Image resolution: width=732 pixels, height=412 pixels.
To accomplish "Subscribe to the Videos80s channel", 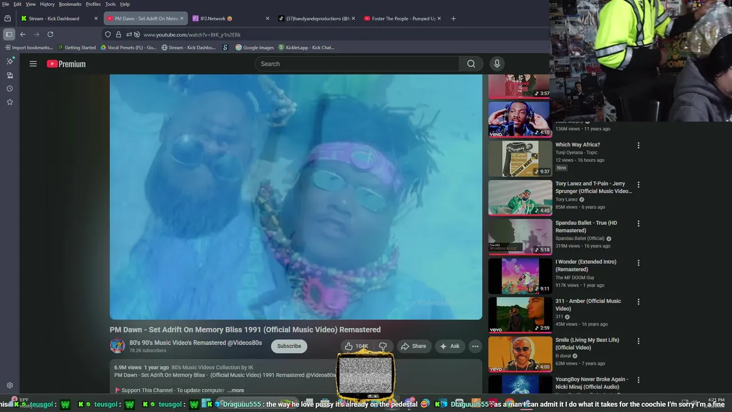I will 289,346.
